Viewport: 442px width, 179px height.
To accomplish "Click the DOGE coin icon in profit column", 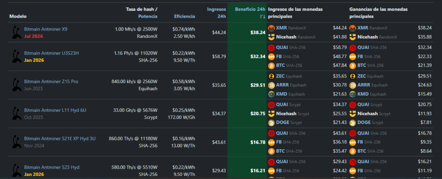I will point(353,123).
